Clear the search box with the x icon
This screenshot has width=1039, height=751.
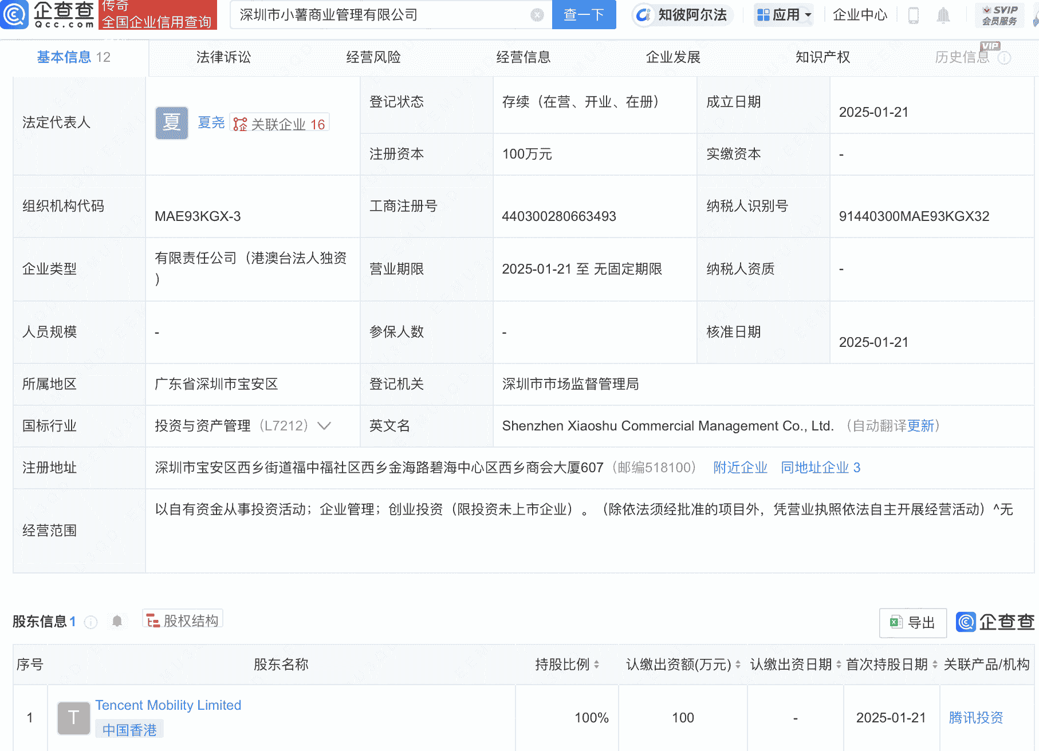(x=536, y=15)
